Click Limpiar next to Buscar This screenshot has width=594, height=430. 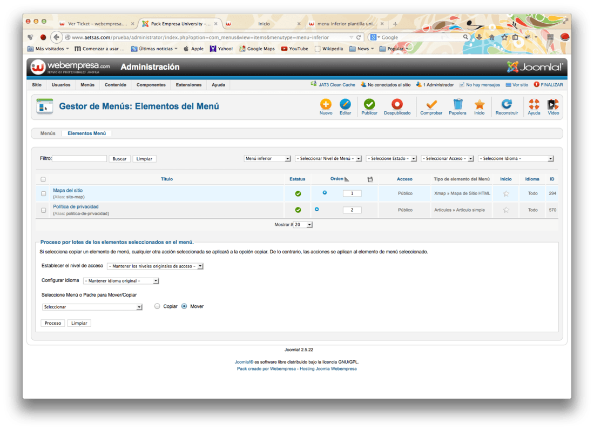[144, 159]
